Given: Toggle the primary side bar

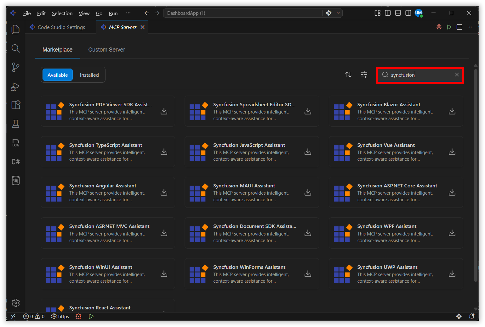Looking at the screenshot, I should [x=388, y=13].
